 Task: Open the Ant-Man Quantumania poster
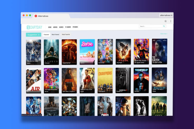(x=34, y=106)
